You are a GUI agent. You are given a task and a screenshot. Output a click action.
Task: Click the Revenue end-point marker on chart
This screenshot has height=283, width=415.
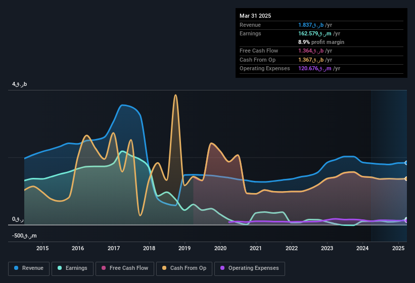click(x=406, y=163)
